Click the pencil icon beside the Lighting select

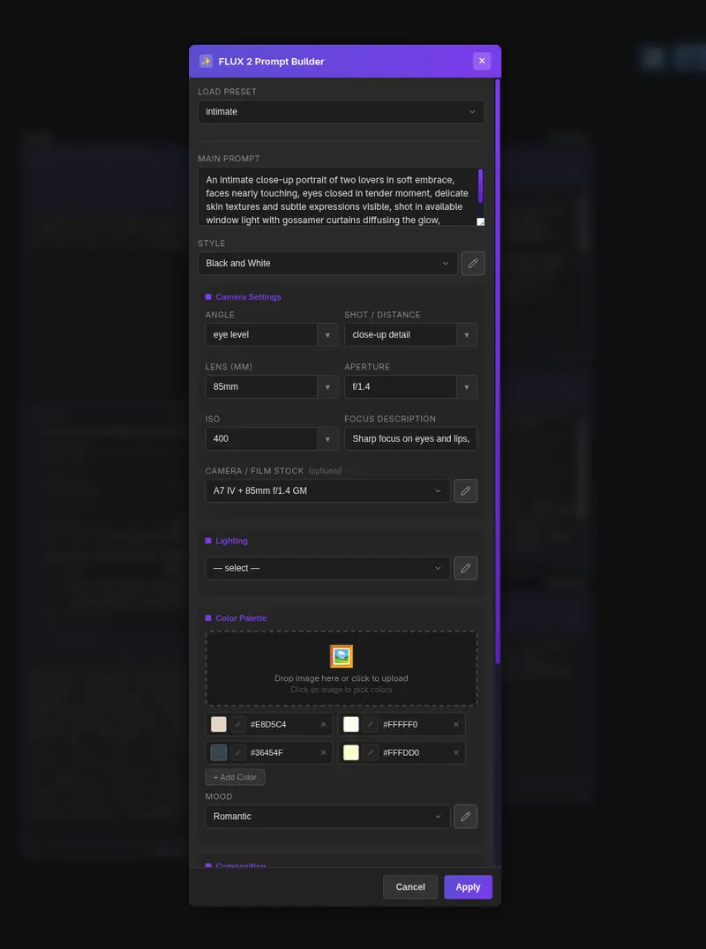tap(465, 568)
